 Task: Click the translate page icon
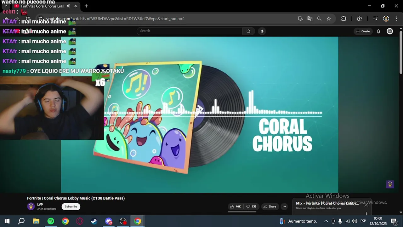pyautogui.click(x=310, y=19)
